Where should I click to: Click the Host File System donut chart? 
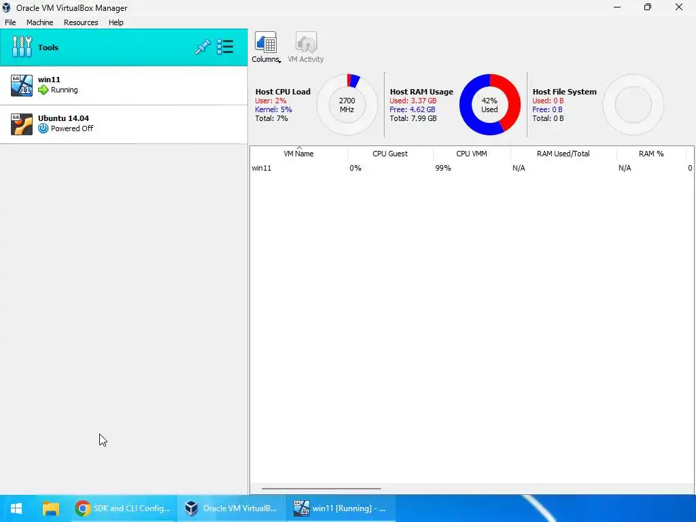pos(633,105)
